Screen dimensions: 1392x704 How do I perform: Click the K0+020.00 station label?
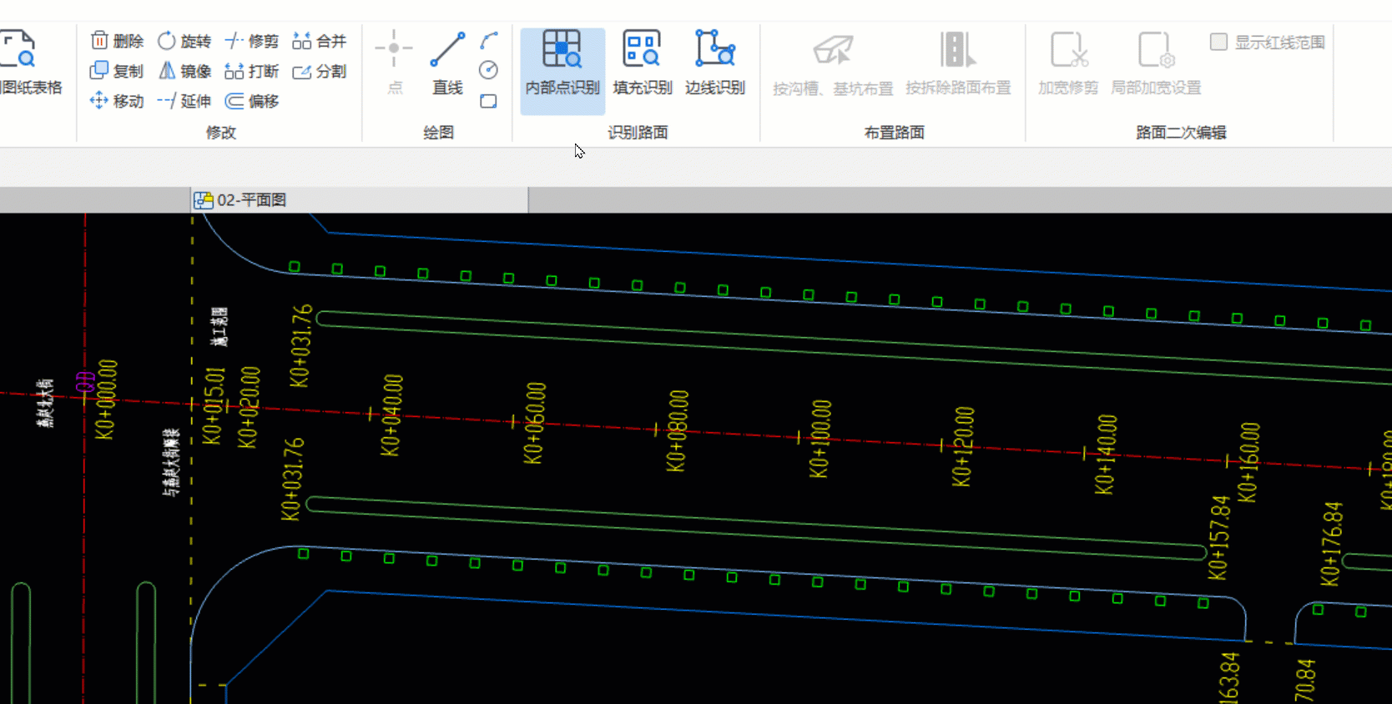248,407
